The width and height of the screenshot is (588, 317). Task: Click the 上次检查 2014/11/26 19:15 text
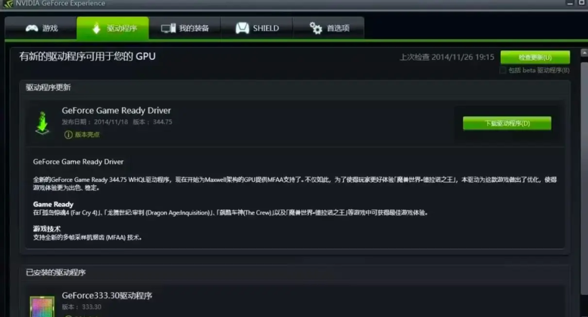tap(447, 57)
